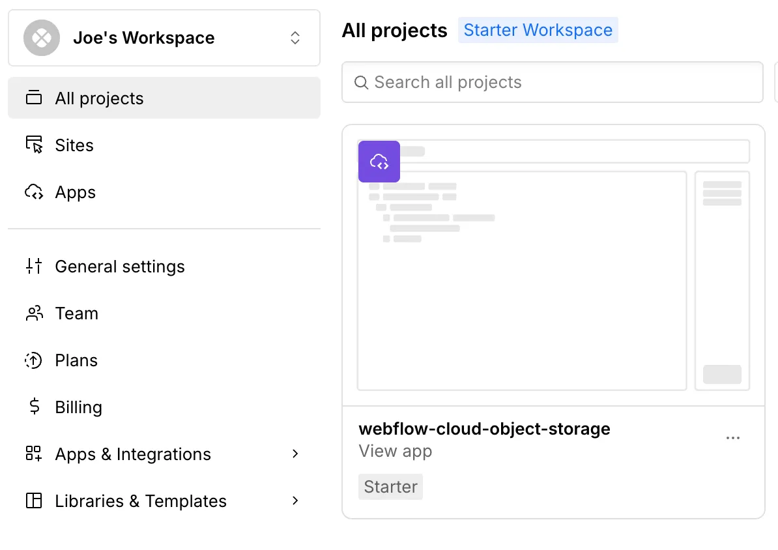778x550 pixels.
Task: Click the Libraries & Templates layout icon
Action: [x=34, y=500]
